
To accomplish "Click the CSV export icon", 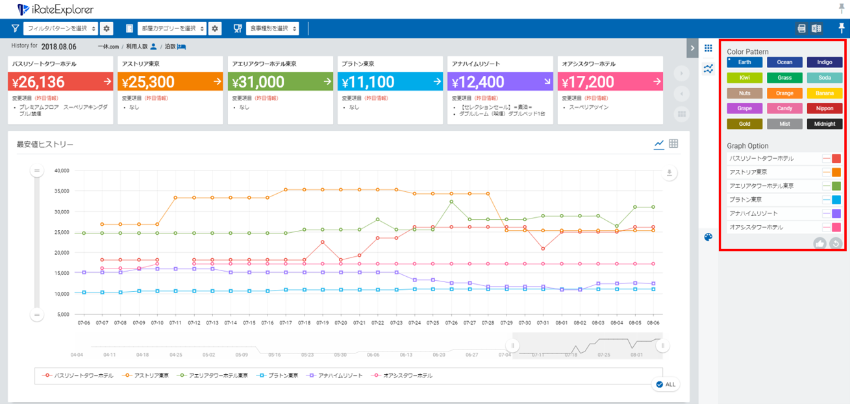I will coord(802,29).
